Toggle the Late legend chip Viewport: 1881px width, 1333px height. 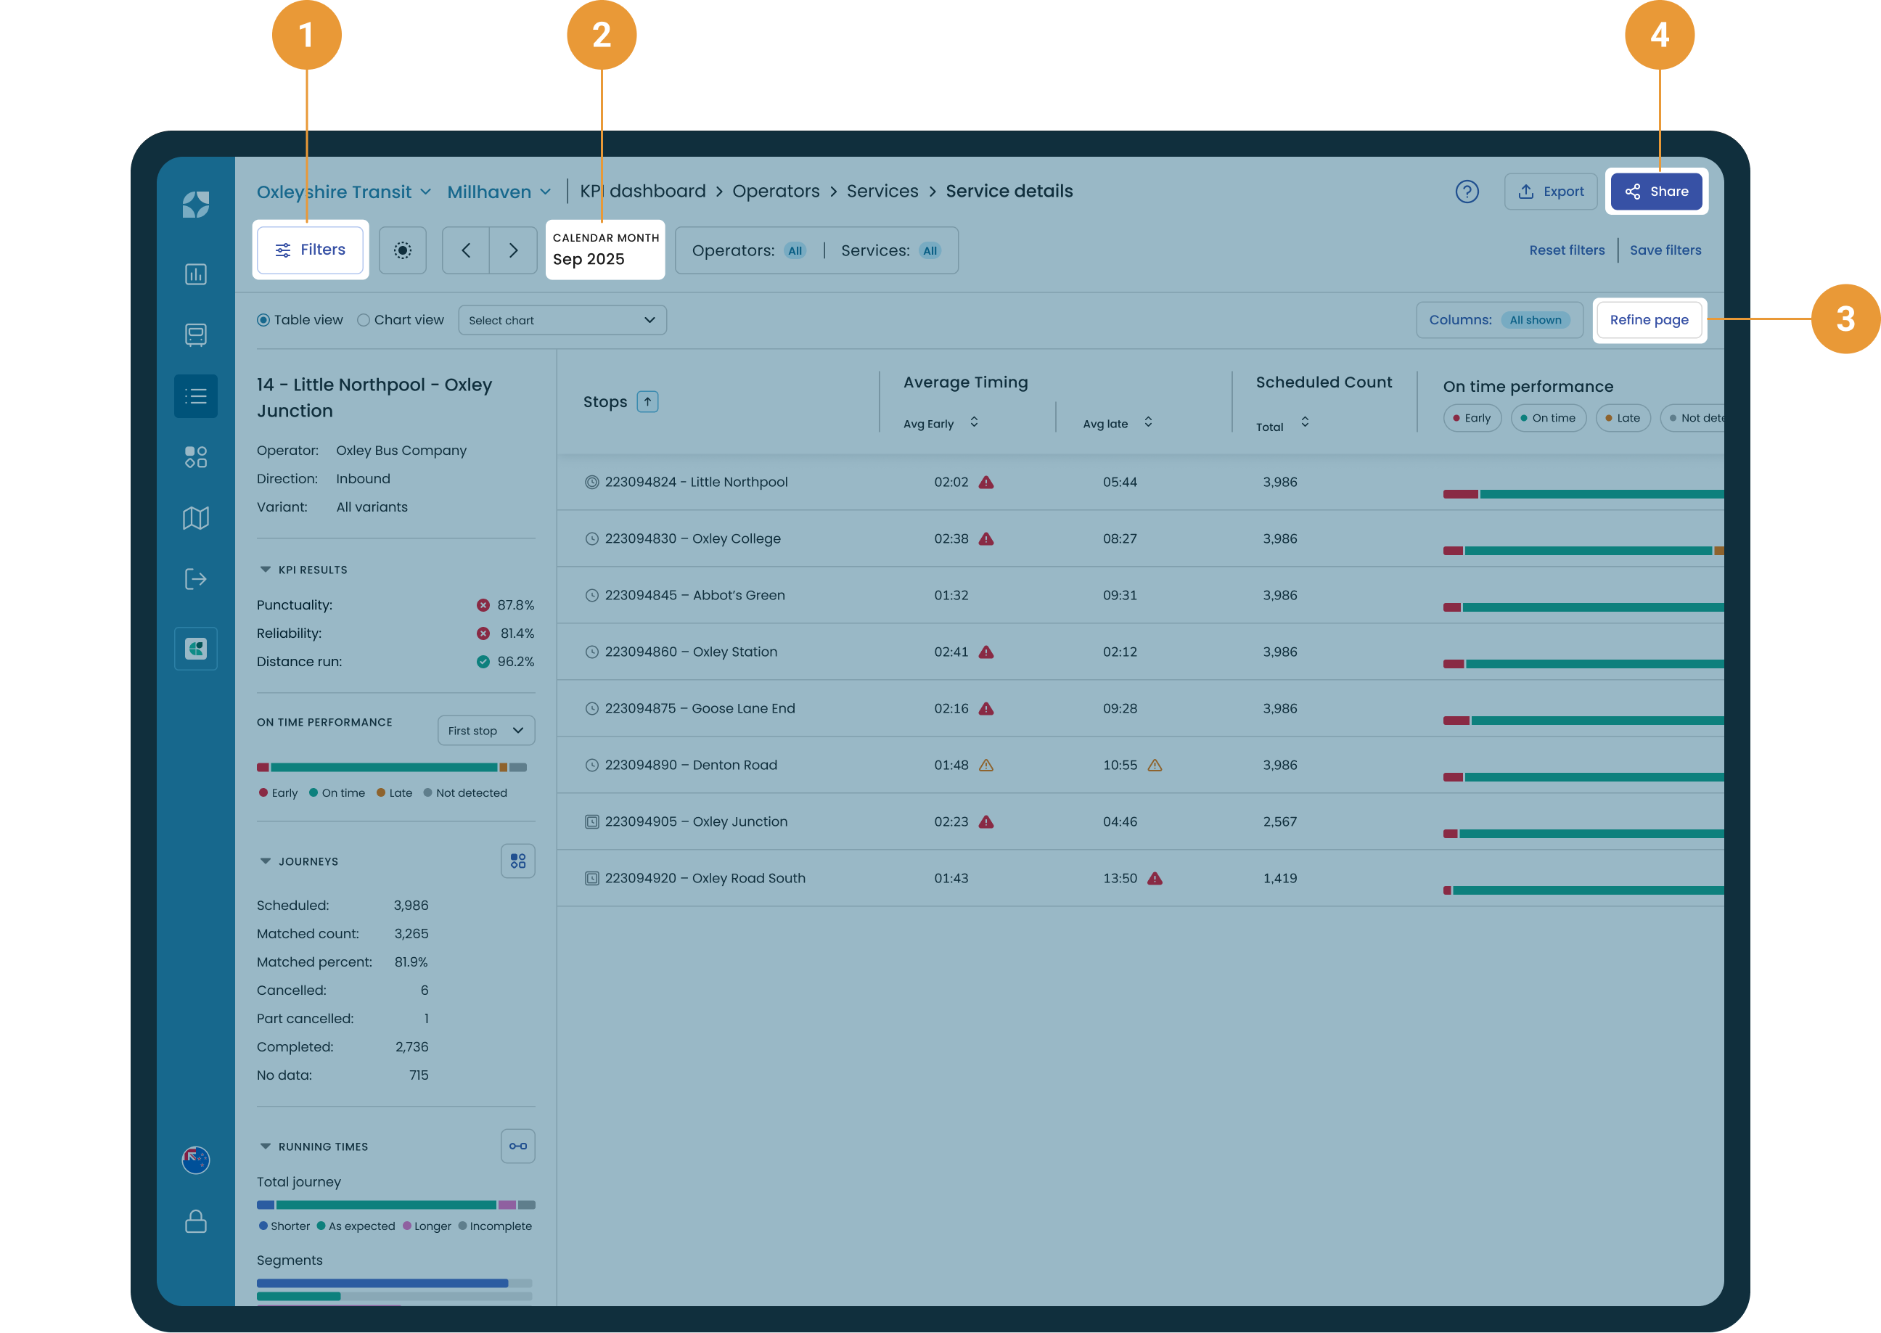1623,418
